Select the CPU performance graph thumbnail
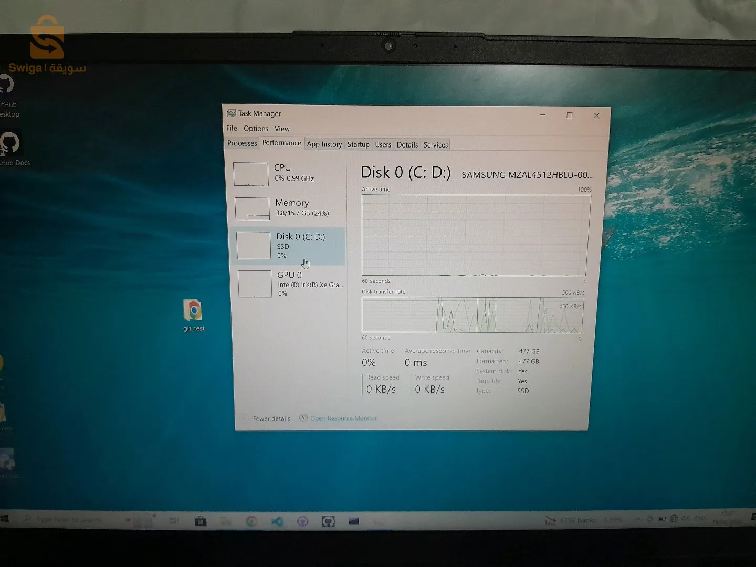Viewport: 756px width, 567px height. [251, 174]
